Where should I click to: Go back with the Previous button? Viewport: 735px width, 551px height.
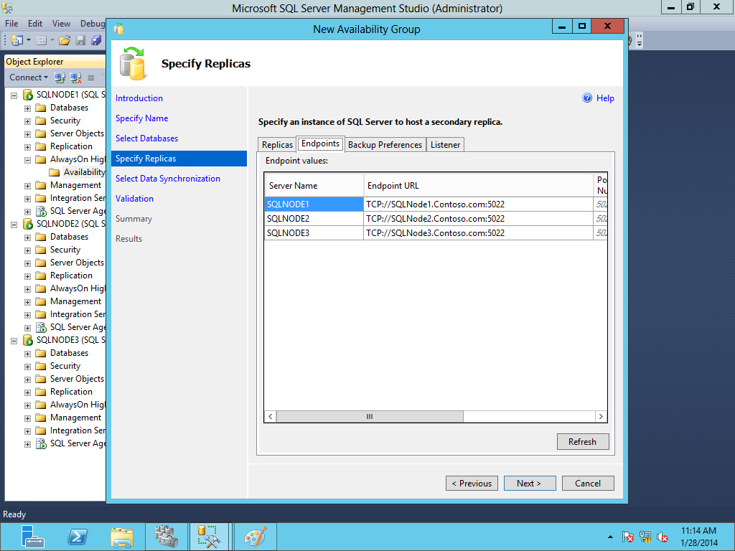coord(472,483)
